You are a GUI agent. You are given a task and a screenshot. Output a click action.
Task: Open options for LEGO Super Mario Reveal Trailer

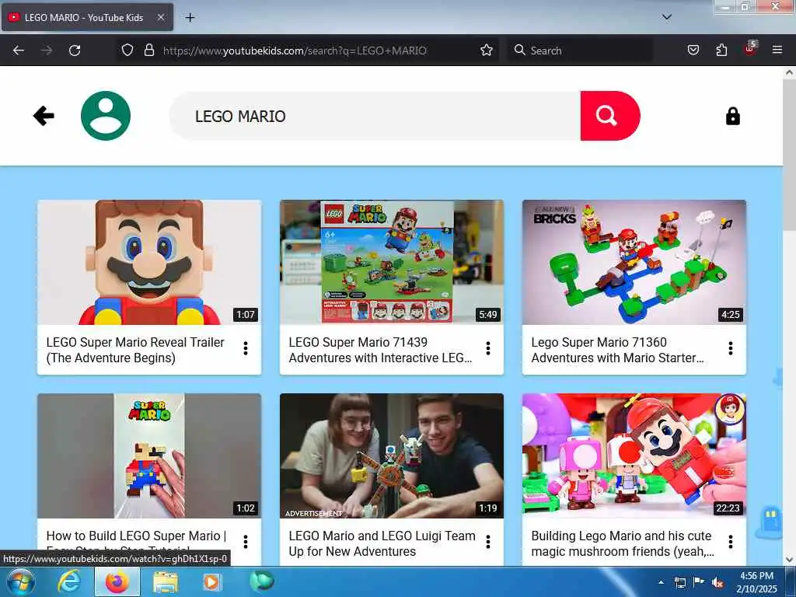coord(246,348)
